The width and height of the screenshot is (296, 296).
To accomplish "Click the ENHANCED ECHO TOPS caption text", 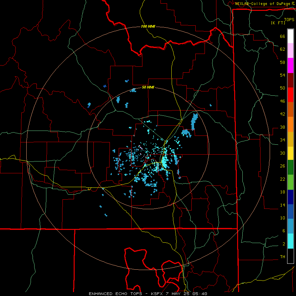I will [115, 294].
